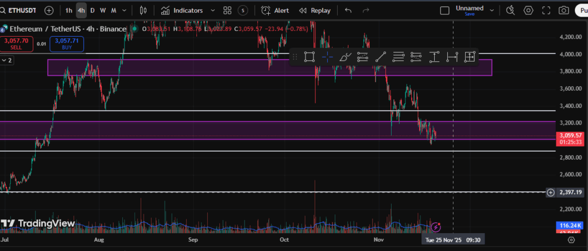Click the 0.01 spread value

click(x=41, y=44)
